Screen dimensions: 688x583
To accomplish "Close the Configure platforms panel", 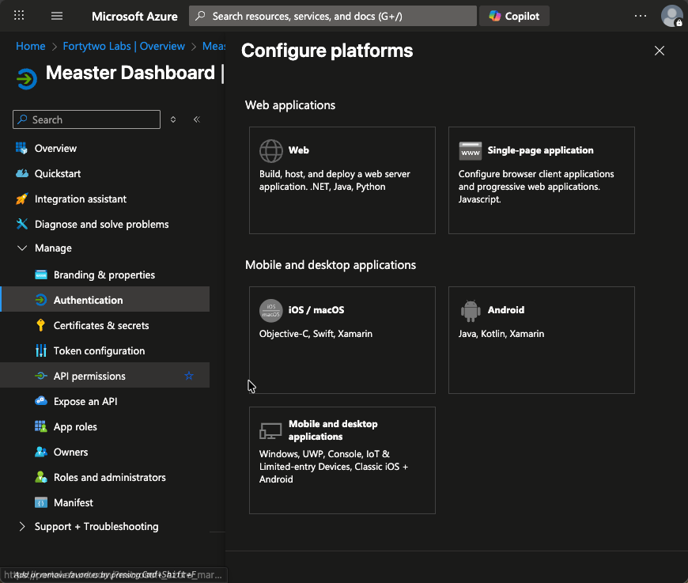I will point(660,51).
